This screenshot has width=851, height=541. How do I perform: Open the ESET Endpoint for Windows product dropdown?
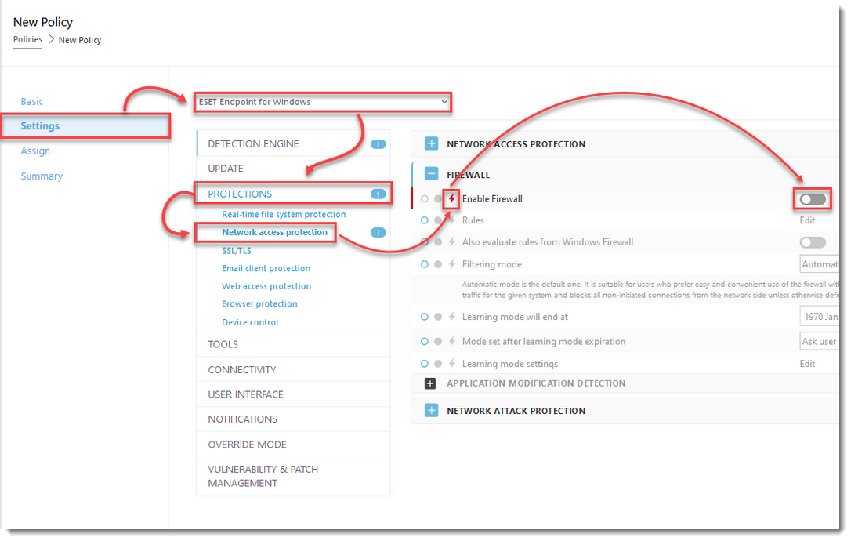[x=322, y=102]
